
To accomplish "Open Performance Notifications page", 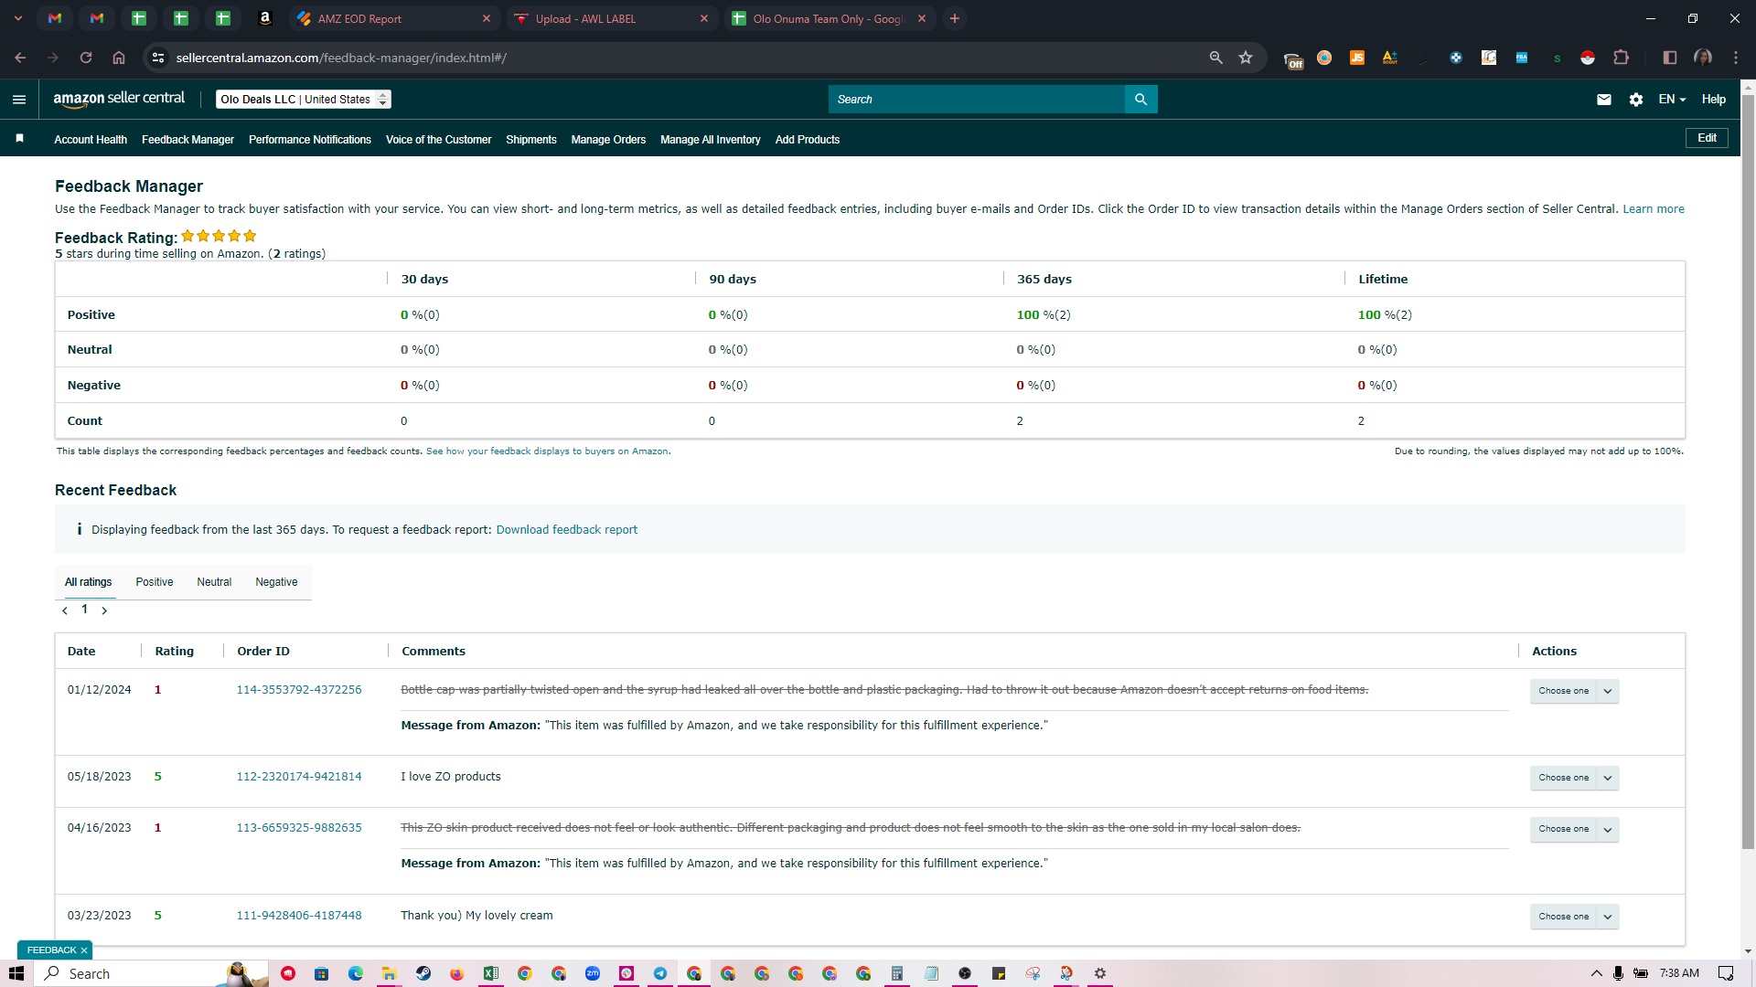I will click(x=310, y=140).
